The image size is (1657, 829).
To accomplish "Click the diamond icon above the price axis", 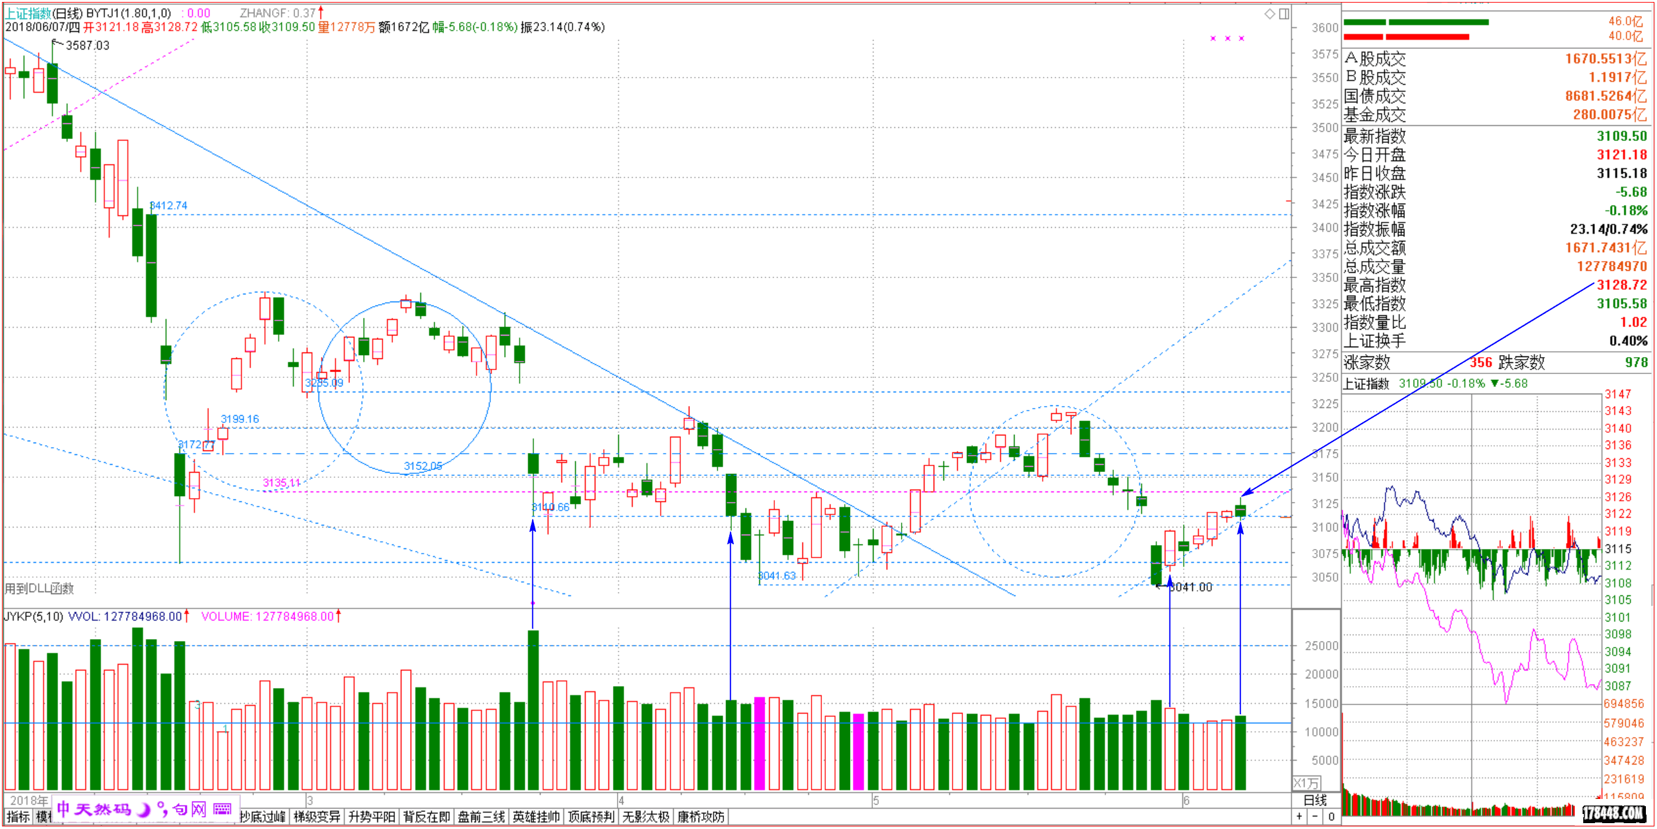I will [x=1270, y=14].
